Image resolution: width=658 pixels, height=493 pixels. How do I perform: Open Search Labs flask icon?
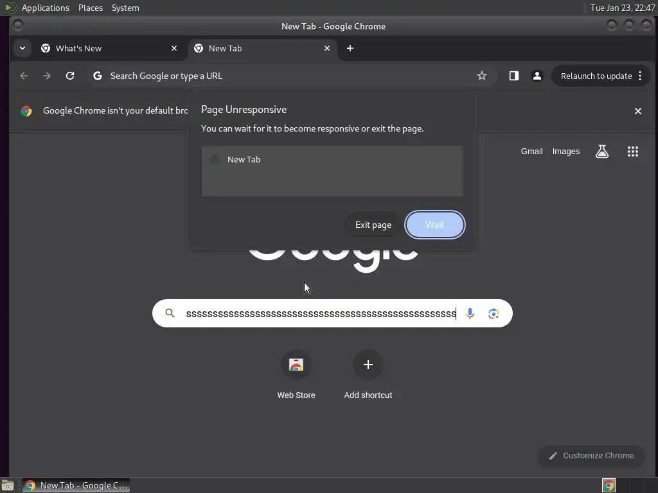click(601, 151)
